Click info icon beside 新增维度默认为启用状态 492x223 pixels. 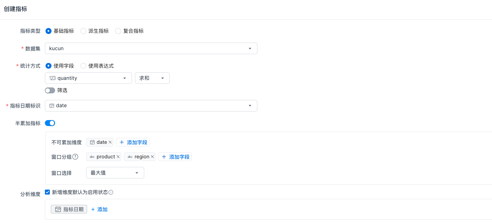pyautogui.click(x=111, y=192)
